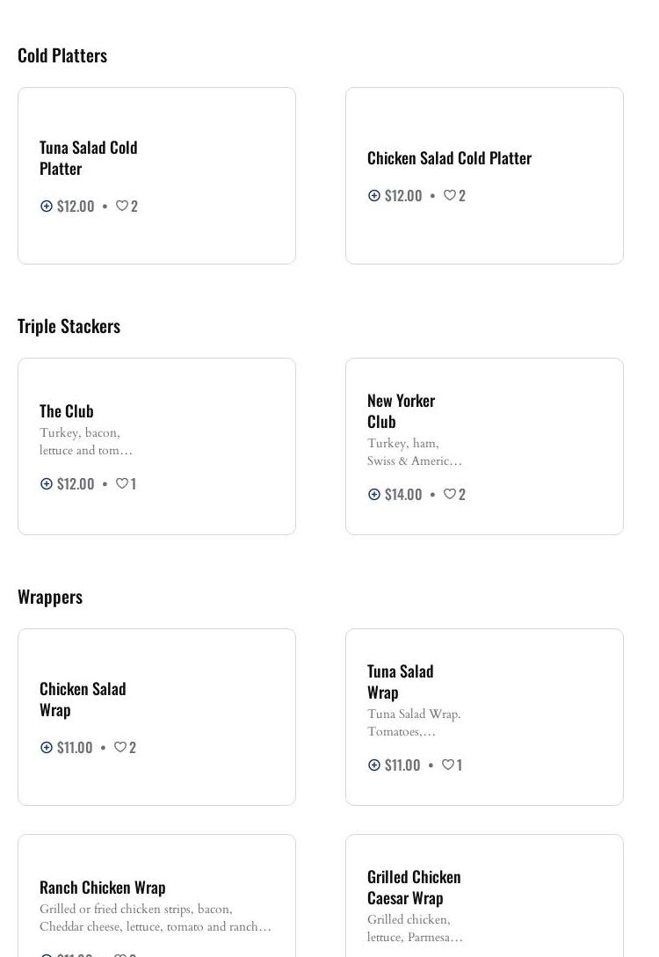Select the Cold Platters section heading
This screenshot has width=659, height=957.
pyautogui.click(x=62, y=54)
